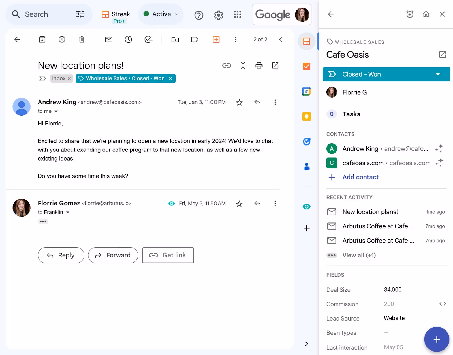The height and width of the screenshot is (355, 453).
Task: Star Florrie Gomez's message
Action: pos(239,204)
